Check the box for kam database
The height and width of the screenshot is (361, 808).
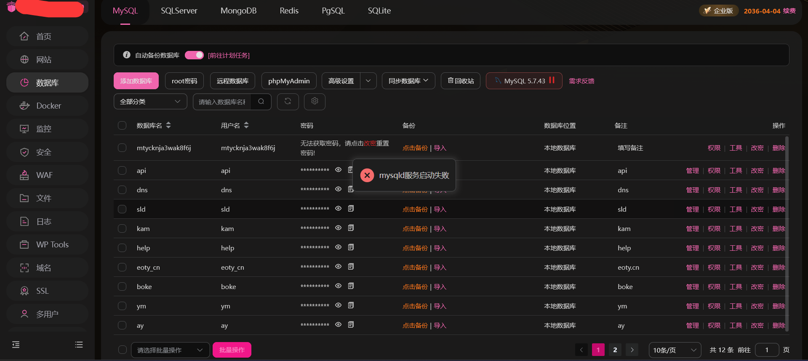click(x=122, y=228)
